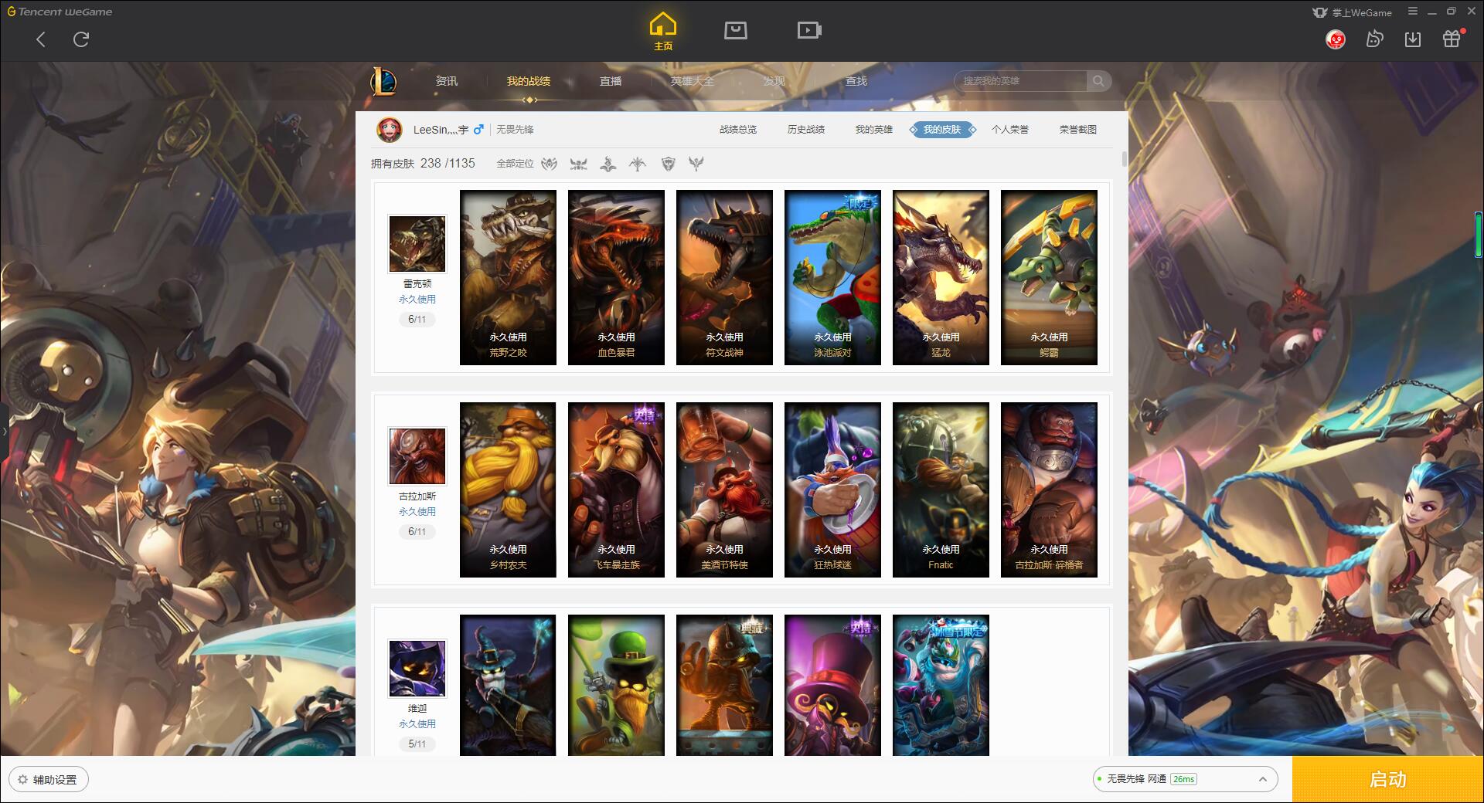This screenshot has width=1484, height=803.
Task: Filter skins by tank shield role icon
Action: [668, 164]
